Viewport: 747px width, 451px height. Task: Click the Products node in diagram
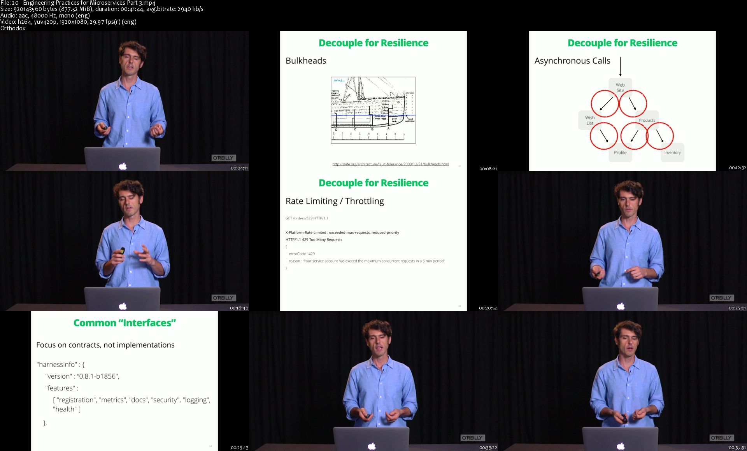tap(647, 120)
